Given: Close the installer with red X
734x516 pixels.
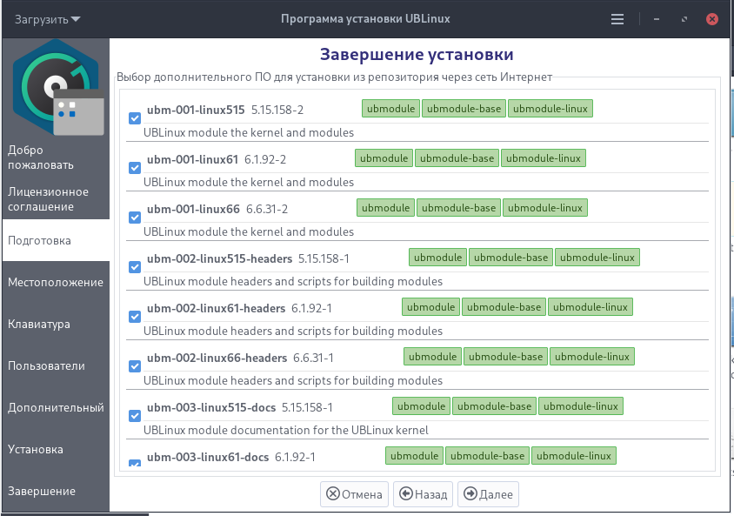Looking at the screenshot, I should pyautogui.click(x=712, y=19).
